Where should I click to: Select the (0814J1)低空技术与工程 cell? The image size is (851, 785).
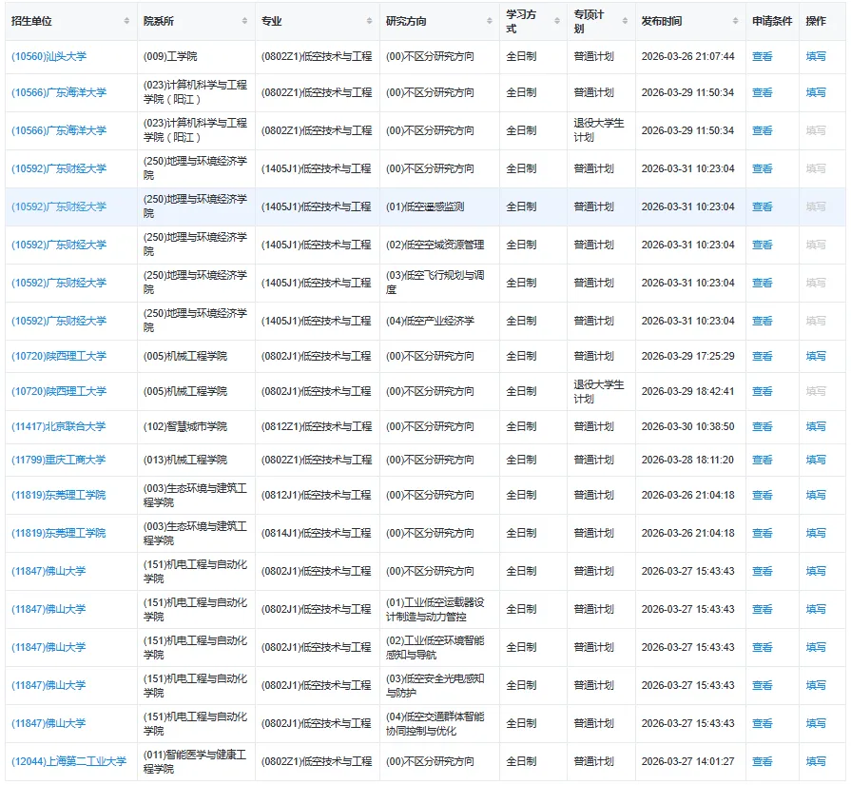pyautogui.click(x=317, y=533)
